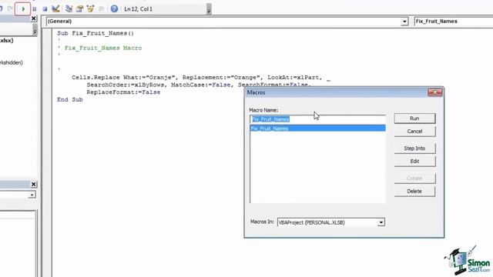Viewport: 493px width, 277px height.
Task: Click the 'ReplaceFormat:=False' code line
Action: 123,92
